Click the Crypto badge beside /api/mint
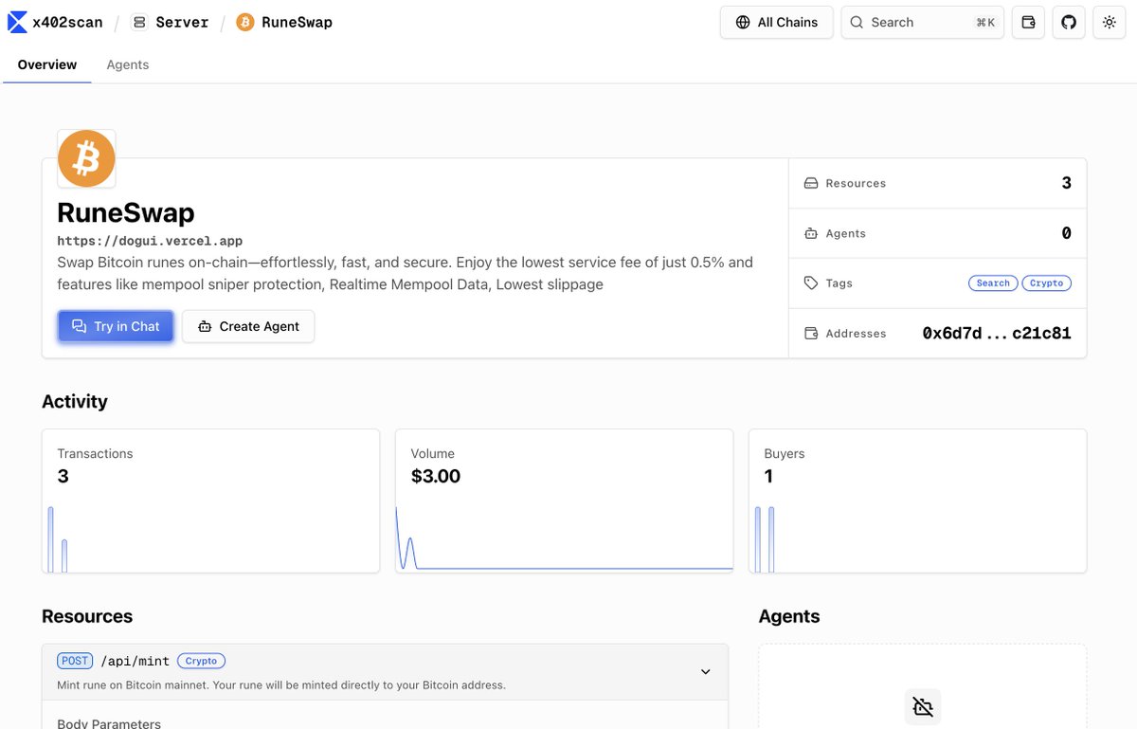 coord(201,661)
